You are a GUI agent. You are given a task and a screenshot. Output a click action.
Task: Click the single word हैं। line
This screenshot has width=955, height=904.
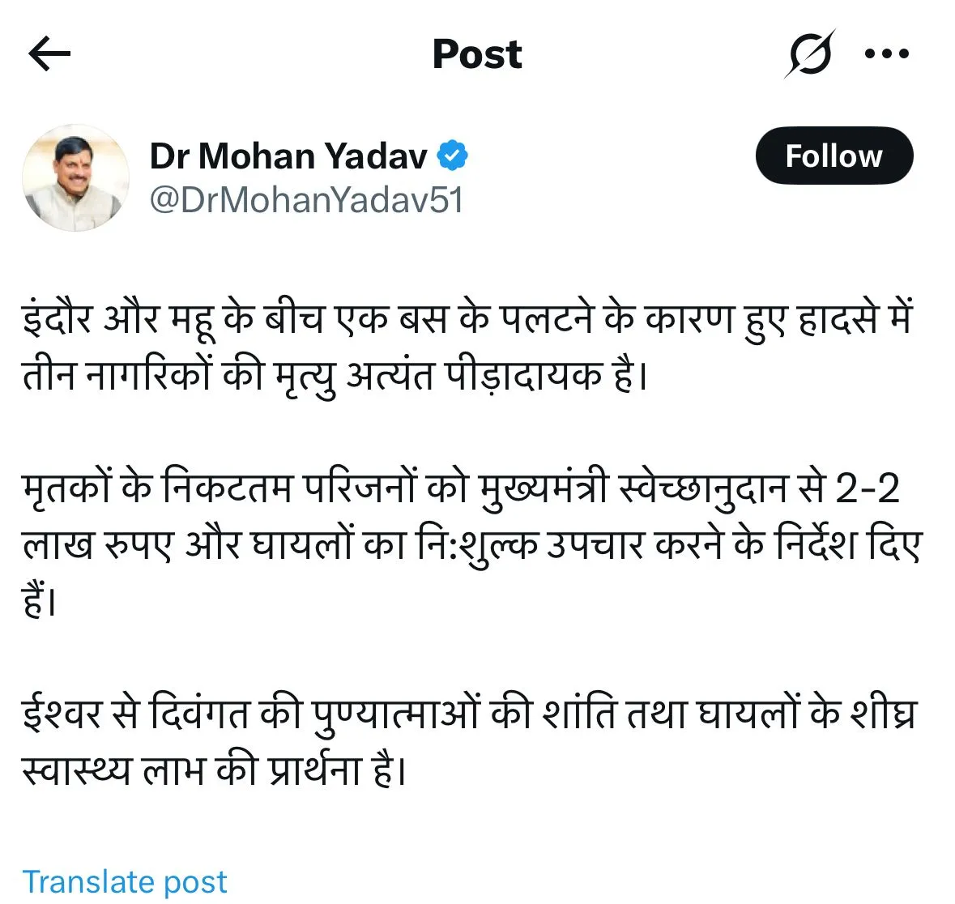[38, 602]
